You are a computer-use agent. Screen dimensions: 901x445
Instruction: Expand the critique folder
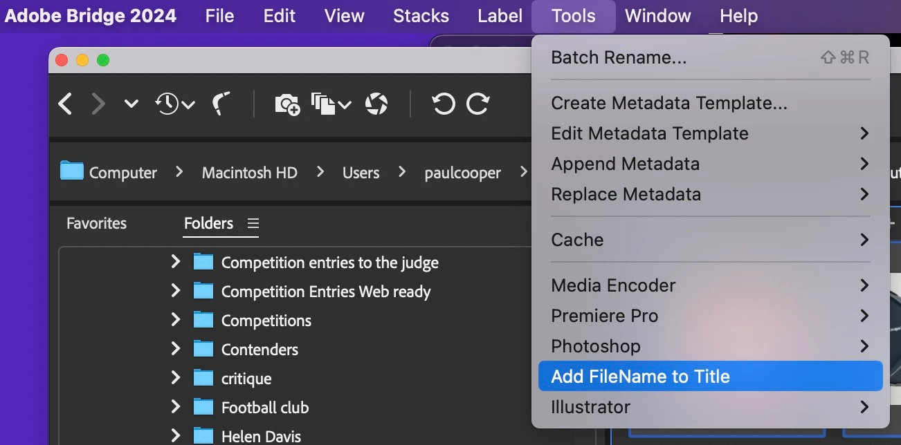point(175,378)
